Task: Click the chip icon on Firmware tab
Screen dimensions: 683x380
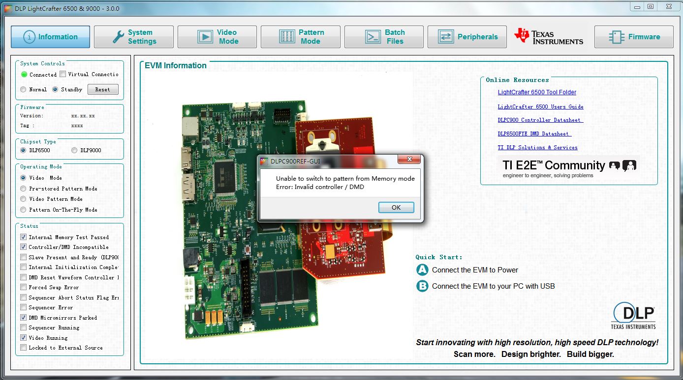Action: point(616,37)
